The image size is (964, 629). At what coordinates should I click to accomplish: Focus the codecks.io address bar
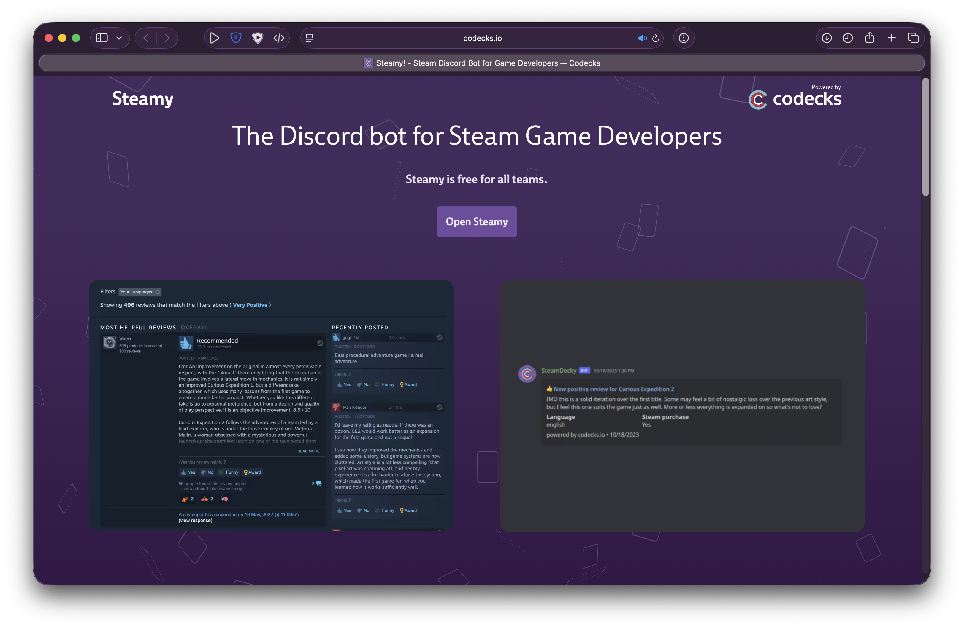pyautogui.click(x=482, y=38)
